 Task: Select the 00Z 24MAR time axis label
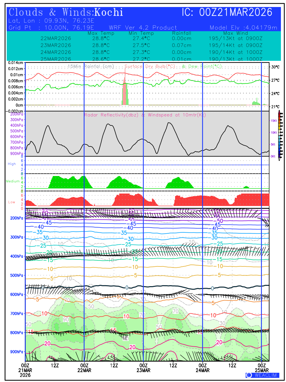[203, 368]
